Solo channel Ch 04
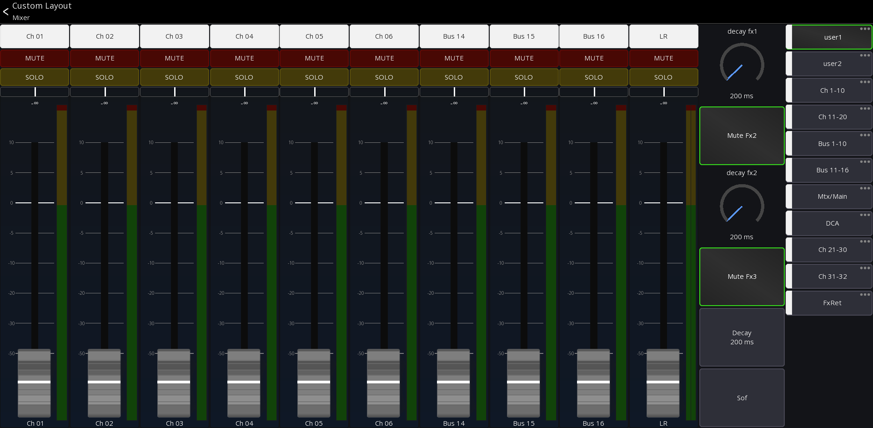Viewport: 873px width, 428px height. click(244, 77)
